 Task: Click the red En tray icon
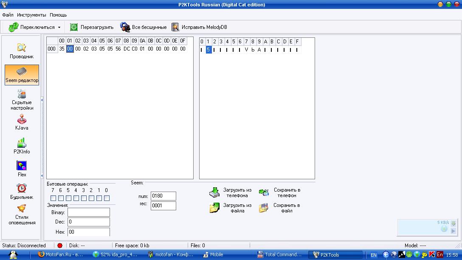click(x=439, y=254)
